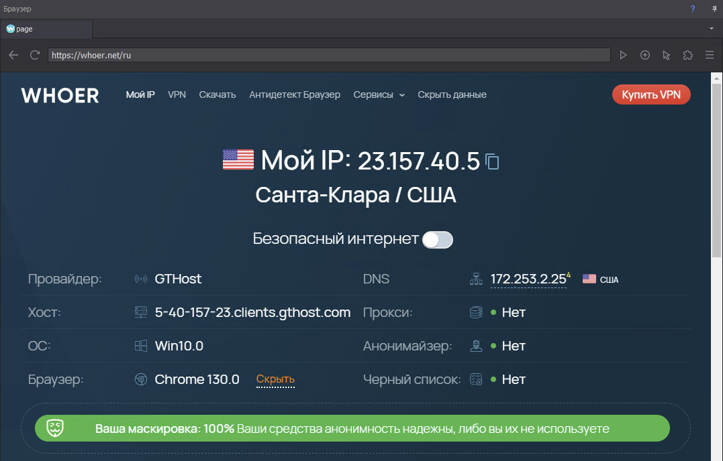Click the Купить VPN button

651,94
